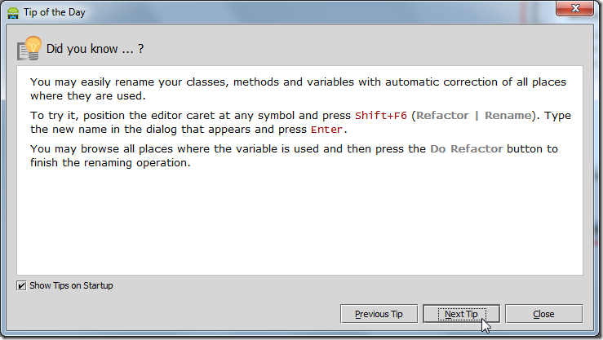Click the bold word Rename in parentheses
603x340 pixels.
tap(507, 115)
